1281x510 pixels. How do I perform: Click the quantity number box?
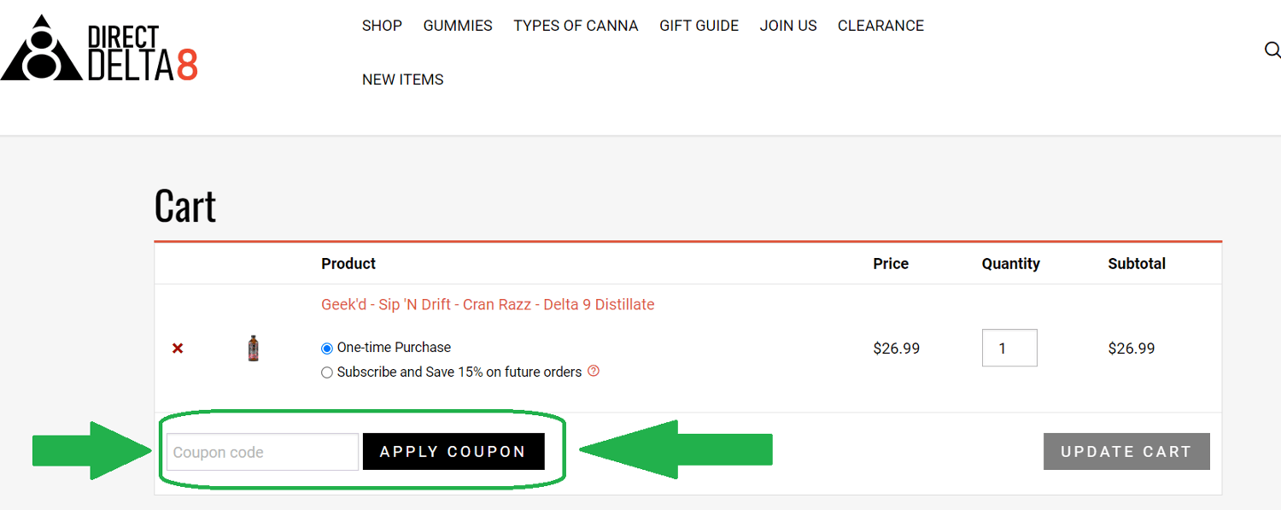(1009, 349)
